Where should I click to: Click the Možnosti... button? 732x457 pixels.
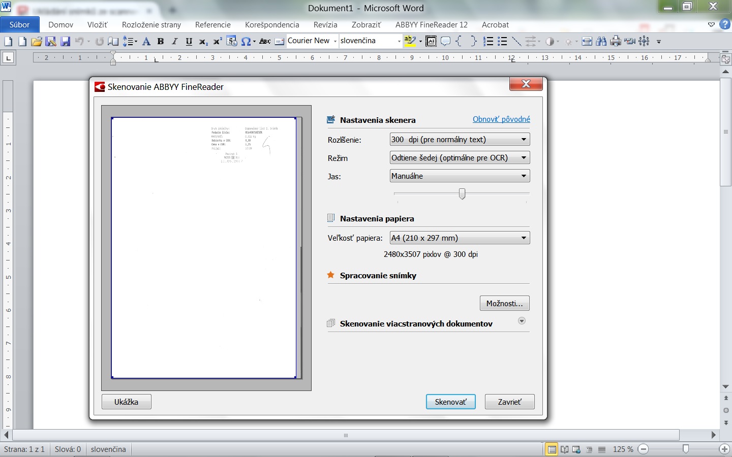coord(505,303)
